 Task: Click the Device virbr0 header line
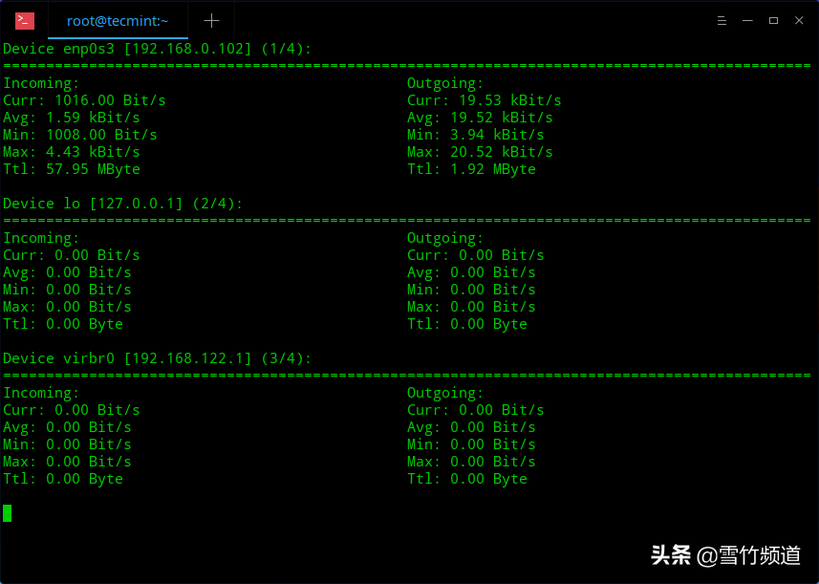click(x=157, y=358)
